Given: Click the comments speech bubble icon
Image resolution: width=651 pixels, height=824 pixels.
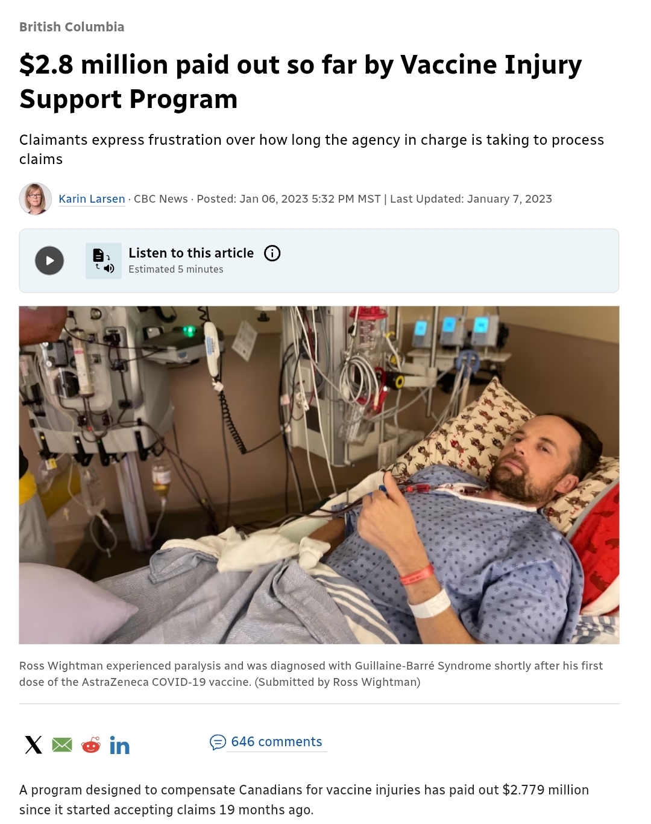Looking at the screenshot, I should [x=218, y=742].
